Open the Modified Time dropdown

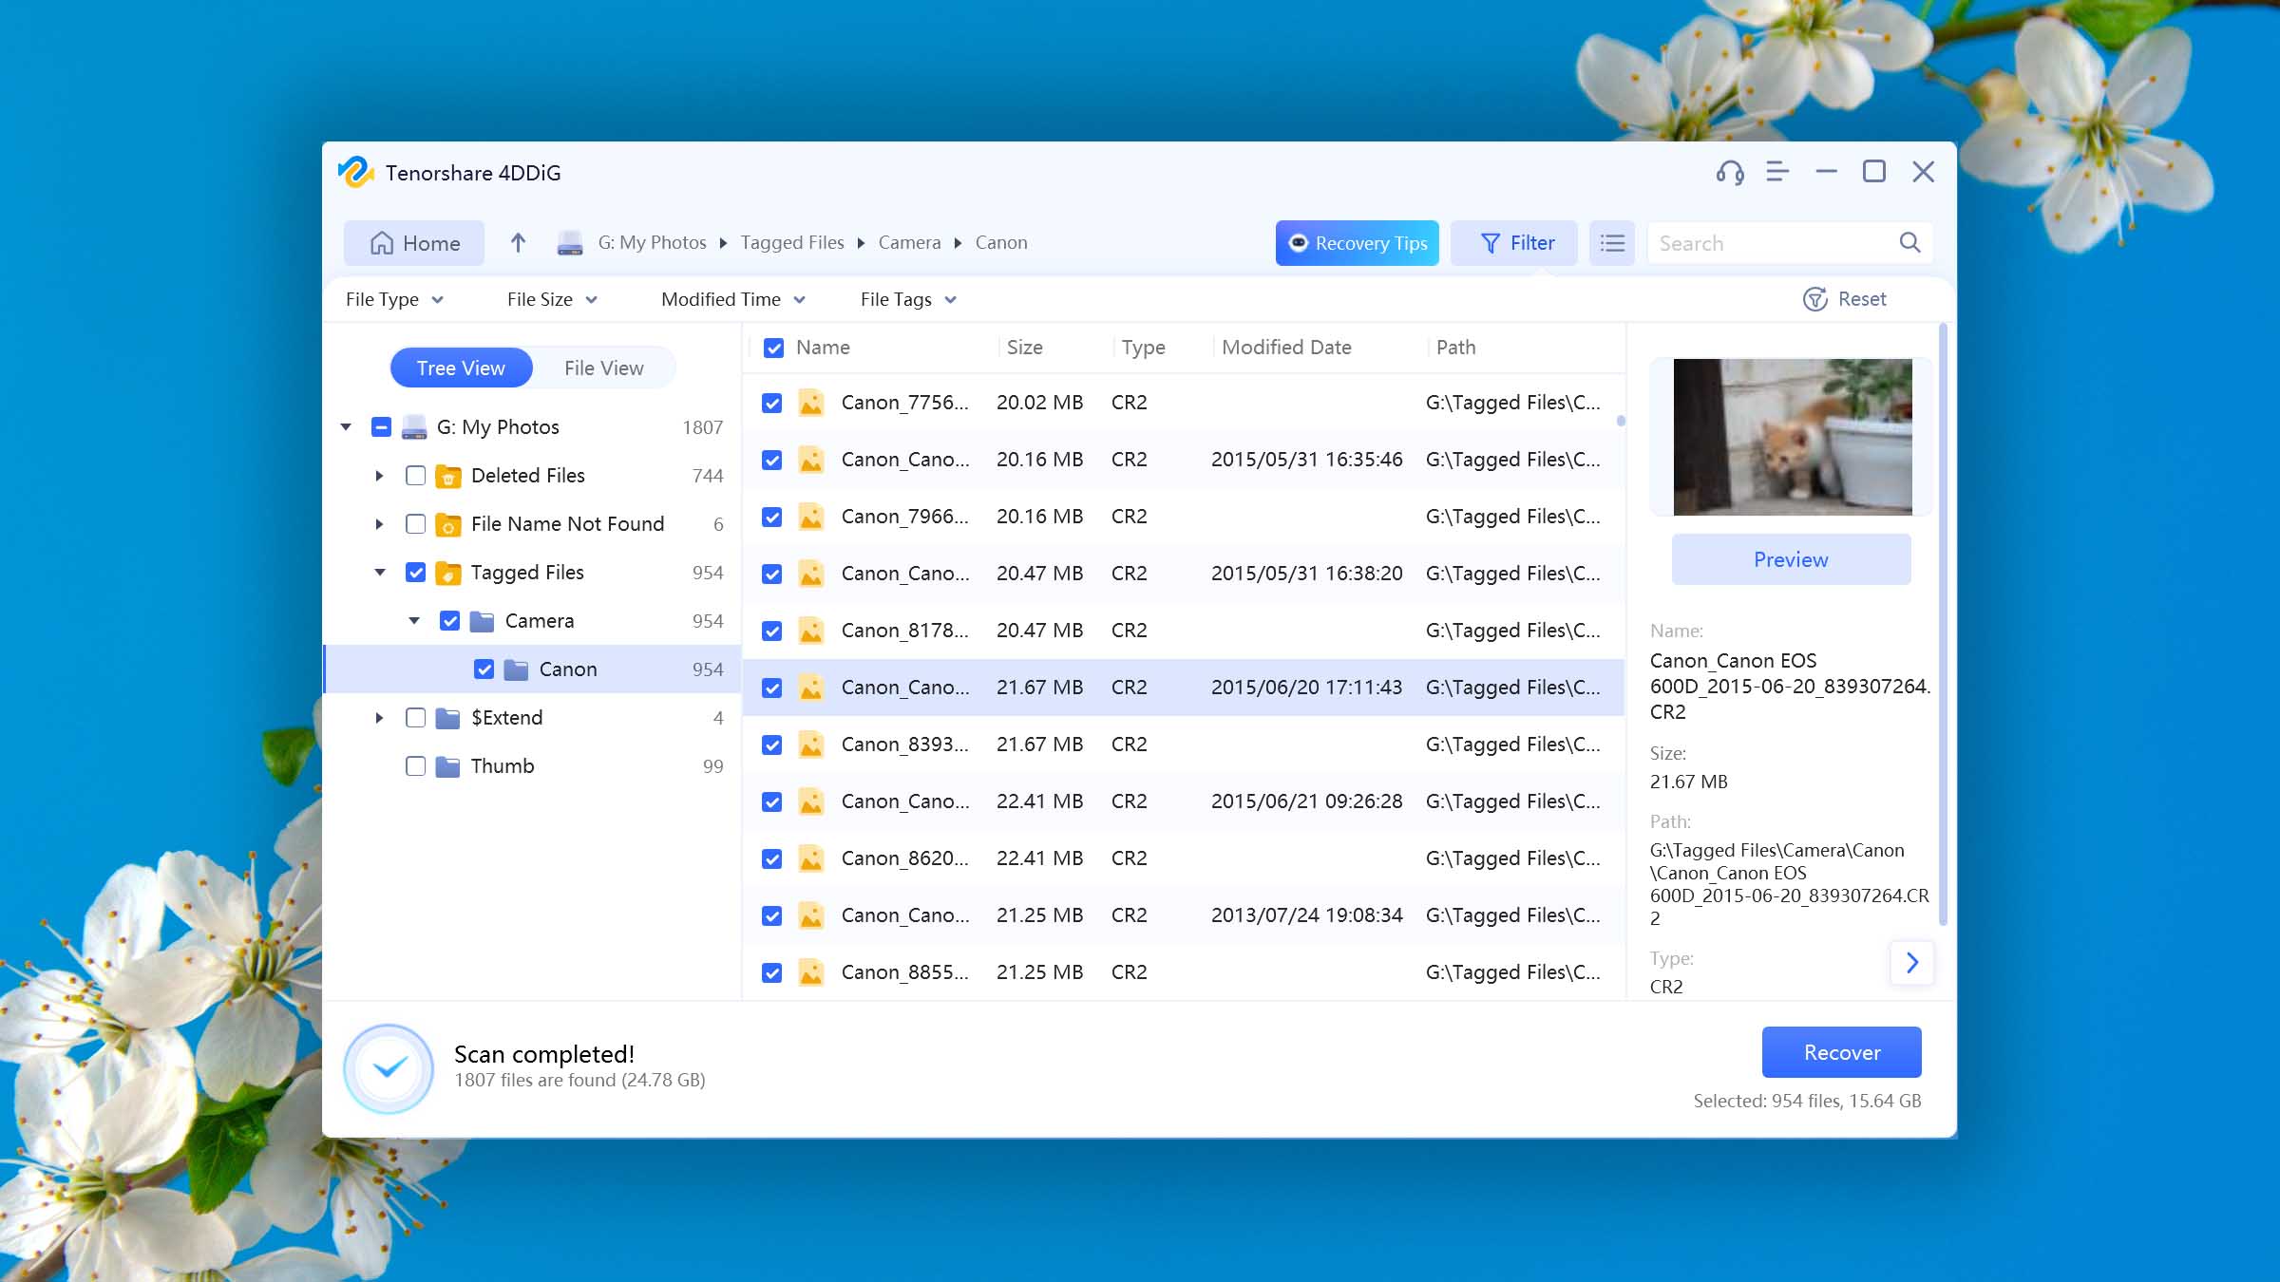732,299
